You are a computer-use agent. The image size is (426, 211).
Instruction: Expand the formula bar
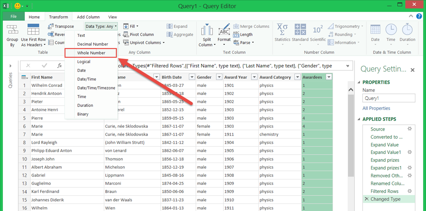tap(347, 66)
